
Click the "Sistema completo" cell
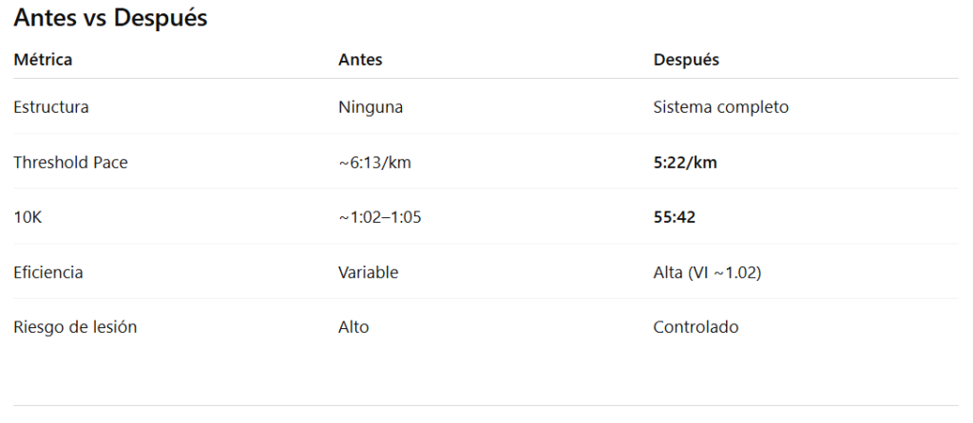click(720, 107)
